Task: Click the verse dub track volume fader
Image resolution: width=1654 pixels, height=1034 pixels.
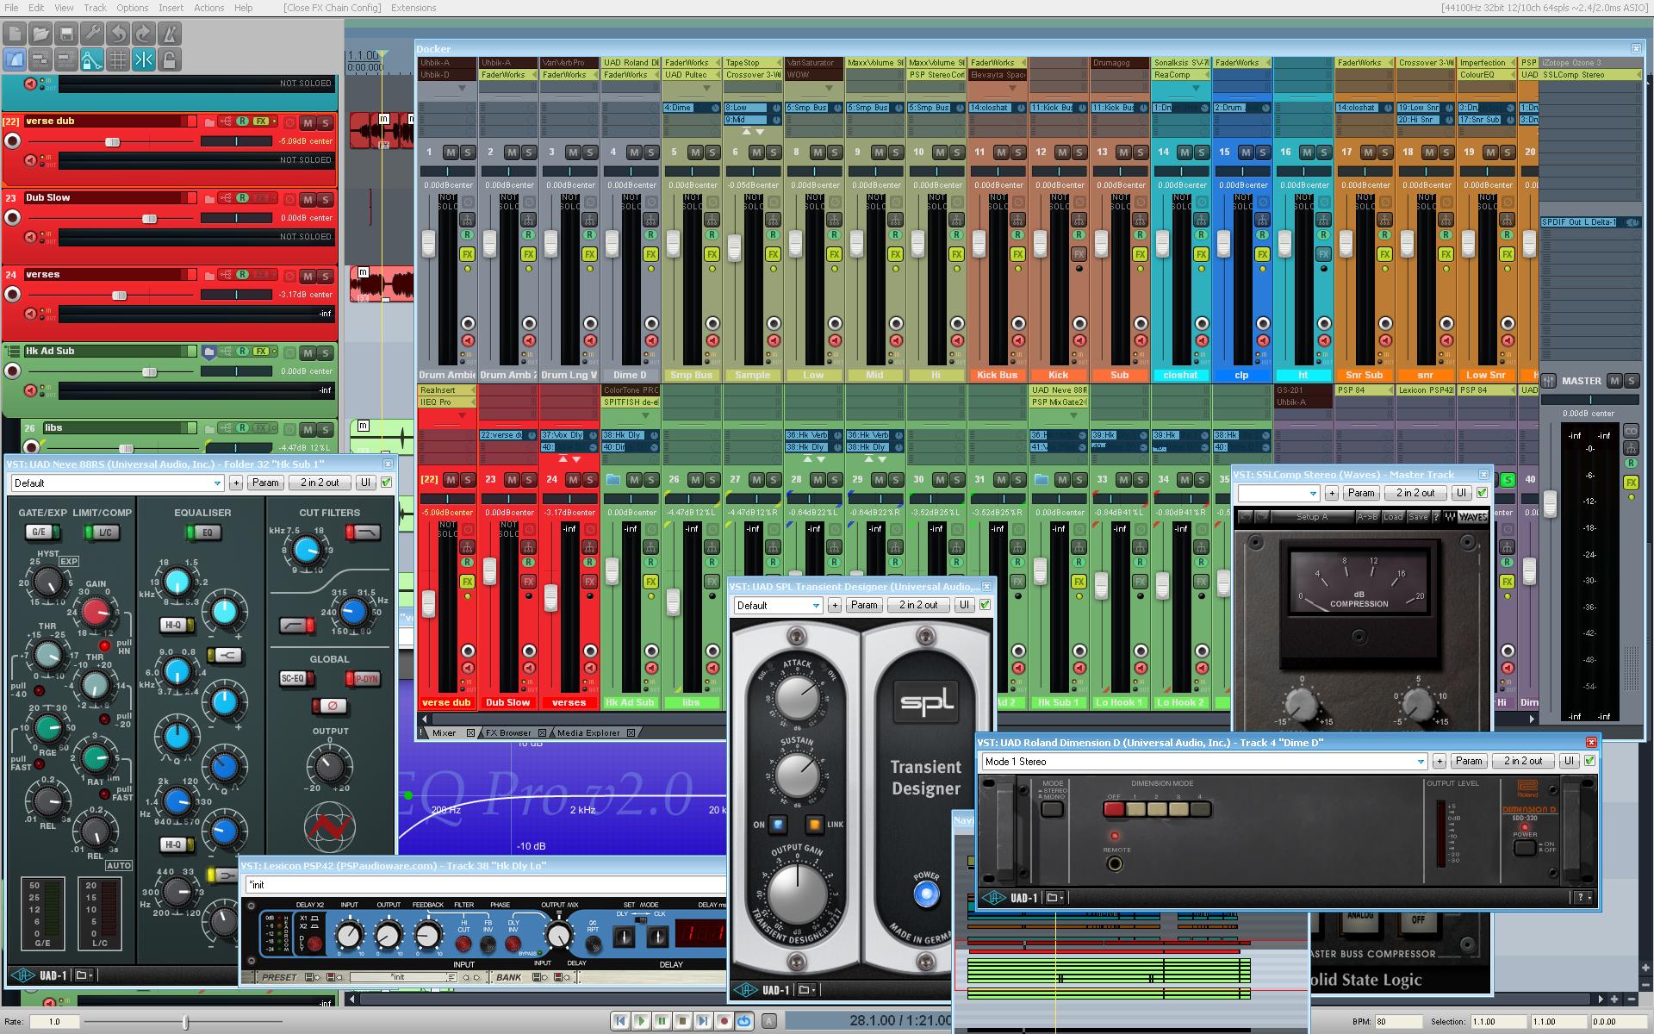Action: pyautogui.click(x=112, y=141)
